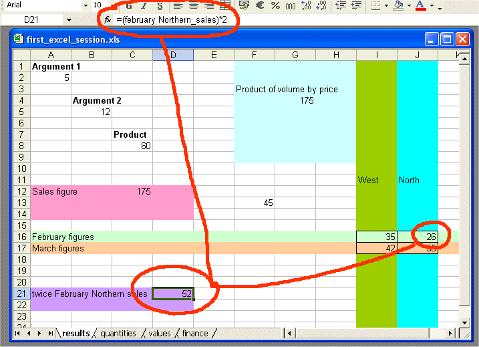Click the fill color bucket icon

click(x=398, y=5)
